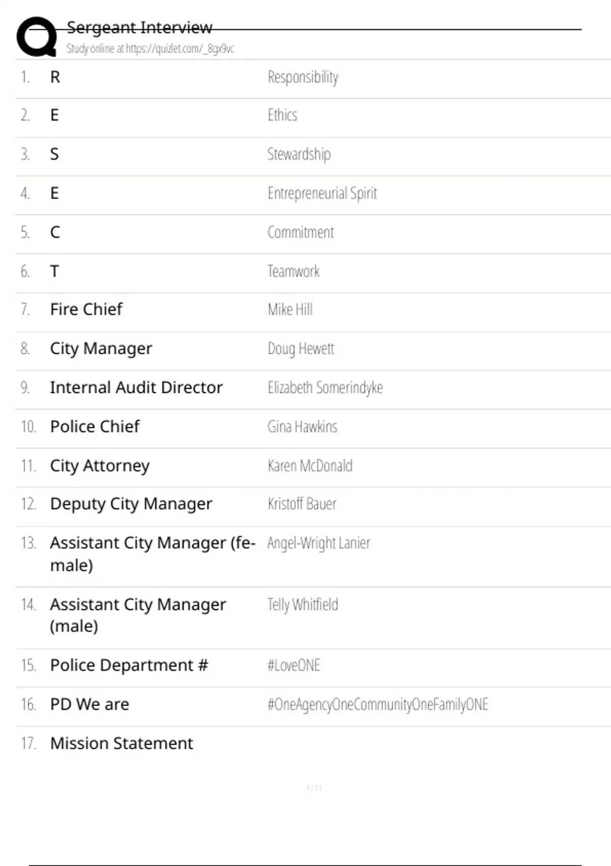The image size is (611, 866).
Task: Click the Deputy City Manager term
Action: [x=131, y=504]
